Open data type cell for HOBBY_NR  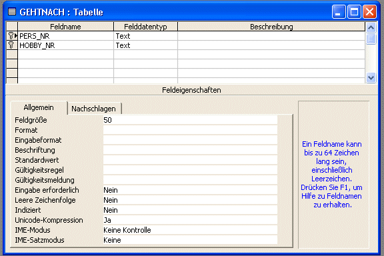[x=145, y=45]
